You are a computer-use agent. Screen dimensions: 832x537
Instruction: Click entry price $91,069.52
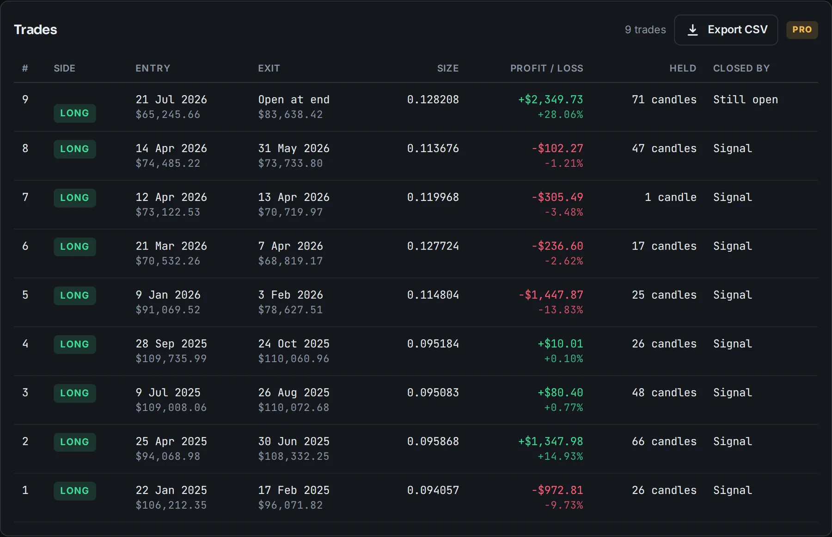click(168, 310)
